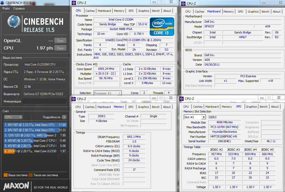Image resolution: width=285 pixels, height=192 pixels.
Task: Switch to Memory tab in CPU window
Action: (119, 11)
